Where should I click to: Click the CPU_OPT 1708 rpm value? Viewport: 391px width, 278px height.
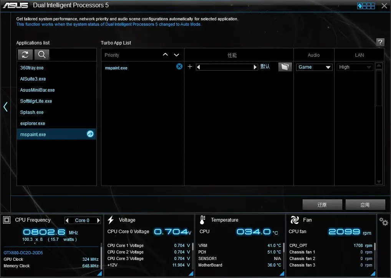tap(363, 245)
